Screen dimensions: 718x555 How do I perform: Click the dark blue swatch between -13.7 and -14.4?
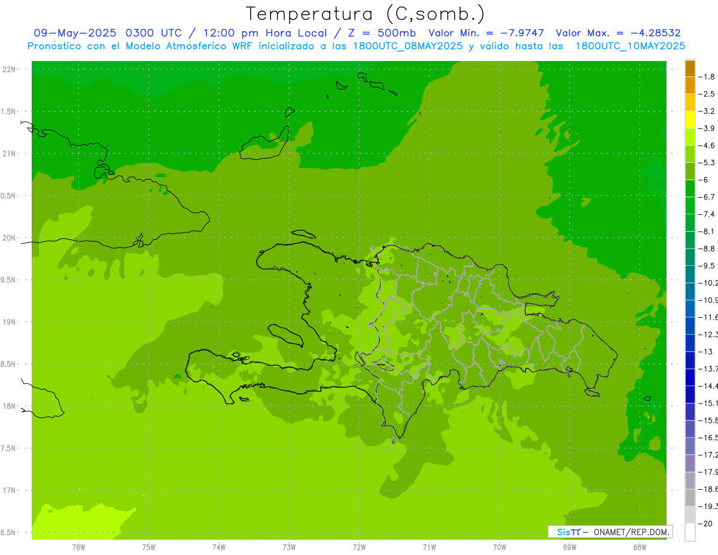tap(690, 378)
